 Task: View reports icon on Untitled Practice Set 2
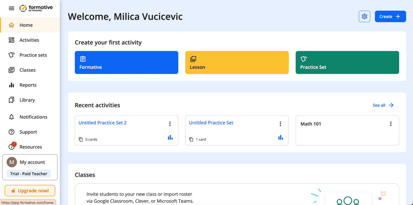170,137
